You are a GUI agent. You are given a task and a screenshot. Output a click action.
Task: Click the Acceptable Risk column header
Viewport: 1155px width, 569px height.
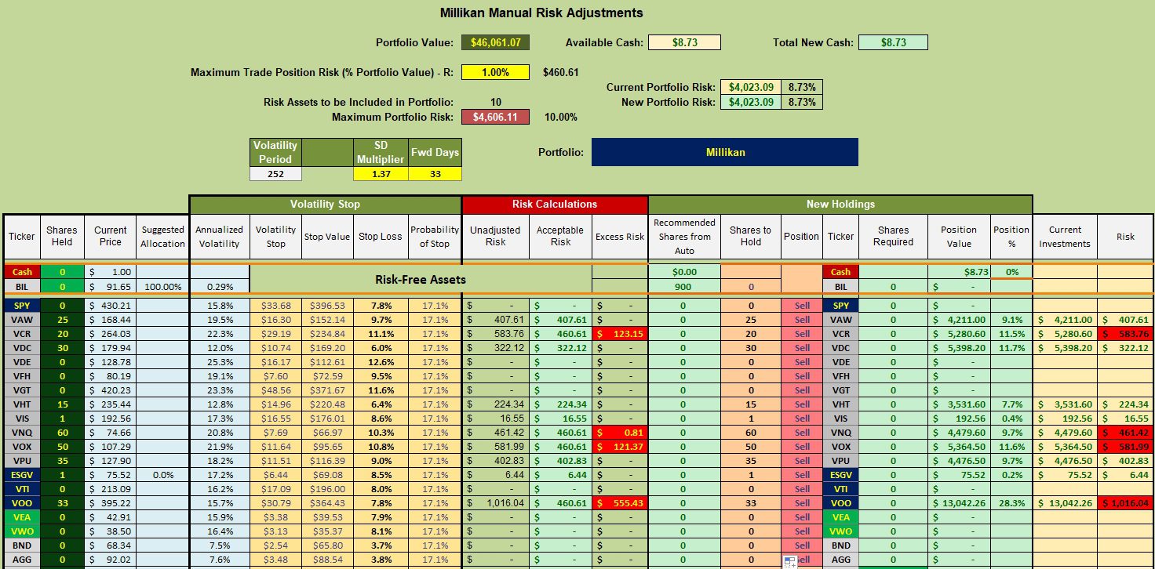tap(559, 236)
